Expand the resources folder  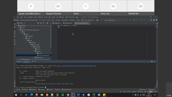point(24,36)
